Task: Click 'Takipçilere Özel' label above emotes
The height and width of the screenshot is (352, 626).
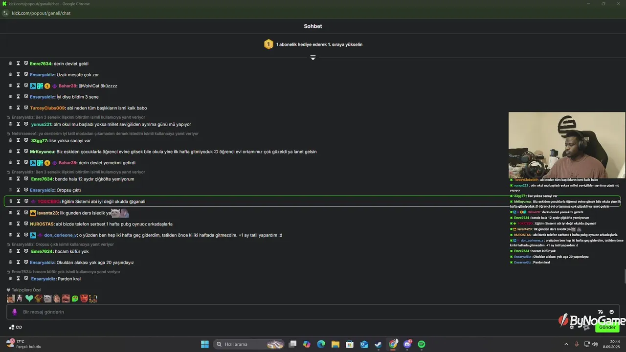Action: [x=26, y=290]
